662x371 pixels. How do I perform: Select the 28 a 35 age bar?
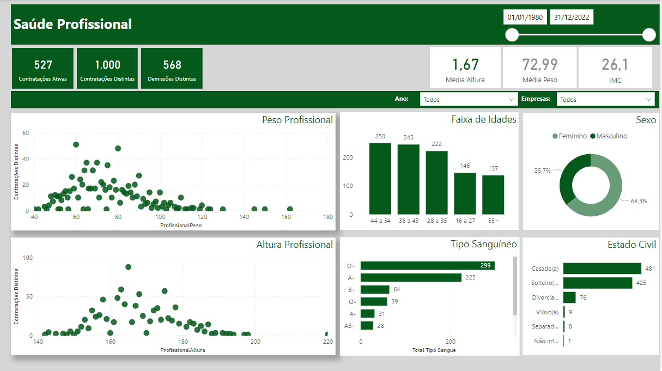436,183
